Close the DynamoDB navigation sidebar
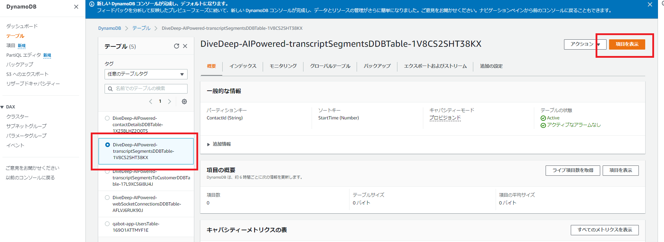The image size is (664, 242). (76, 7)
